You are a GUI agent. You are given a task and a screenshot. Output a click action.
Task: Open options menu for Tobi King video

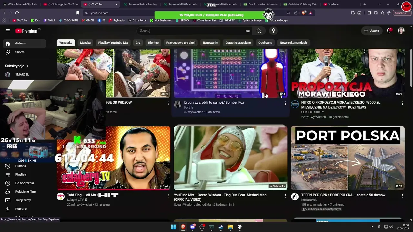[168, 196]
